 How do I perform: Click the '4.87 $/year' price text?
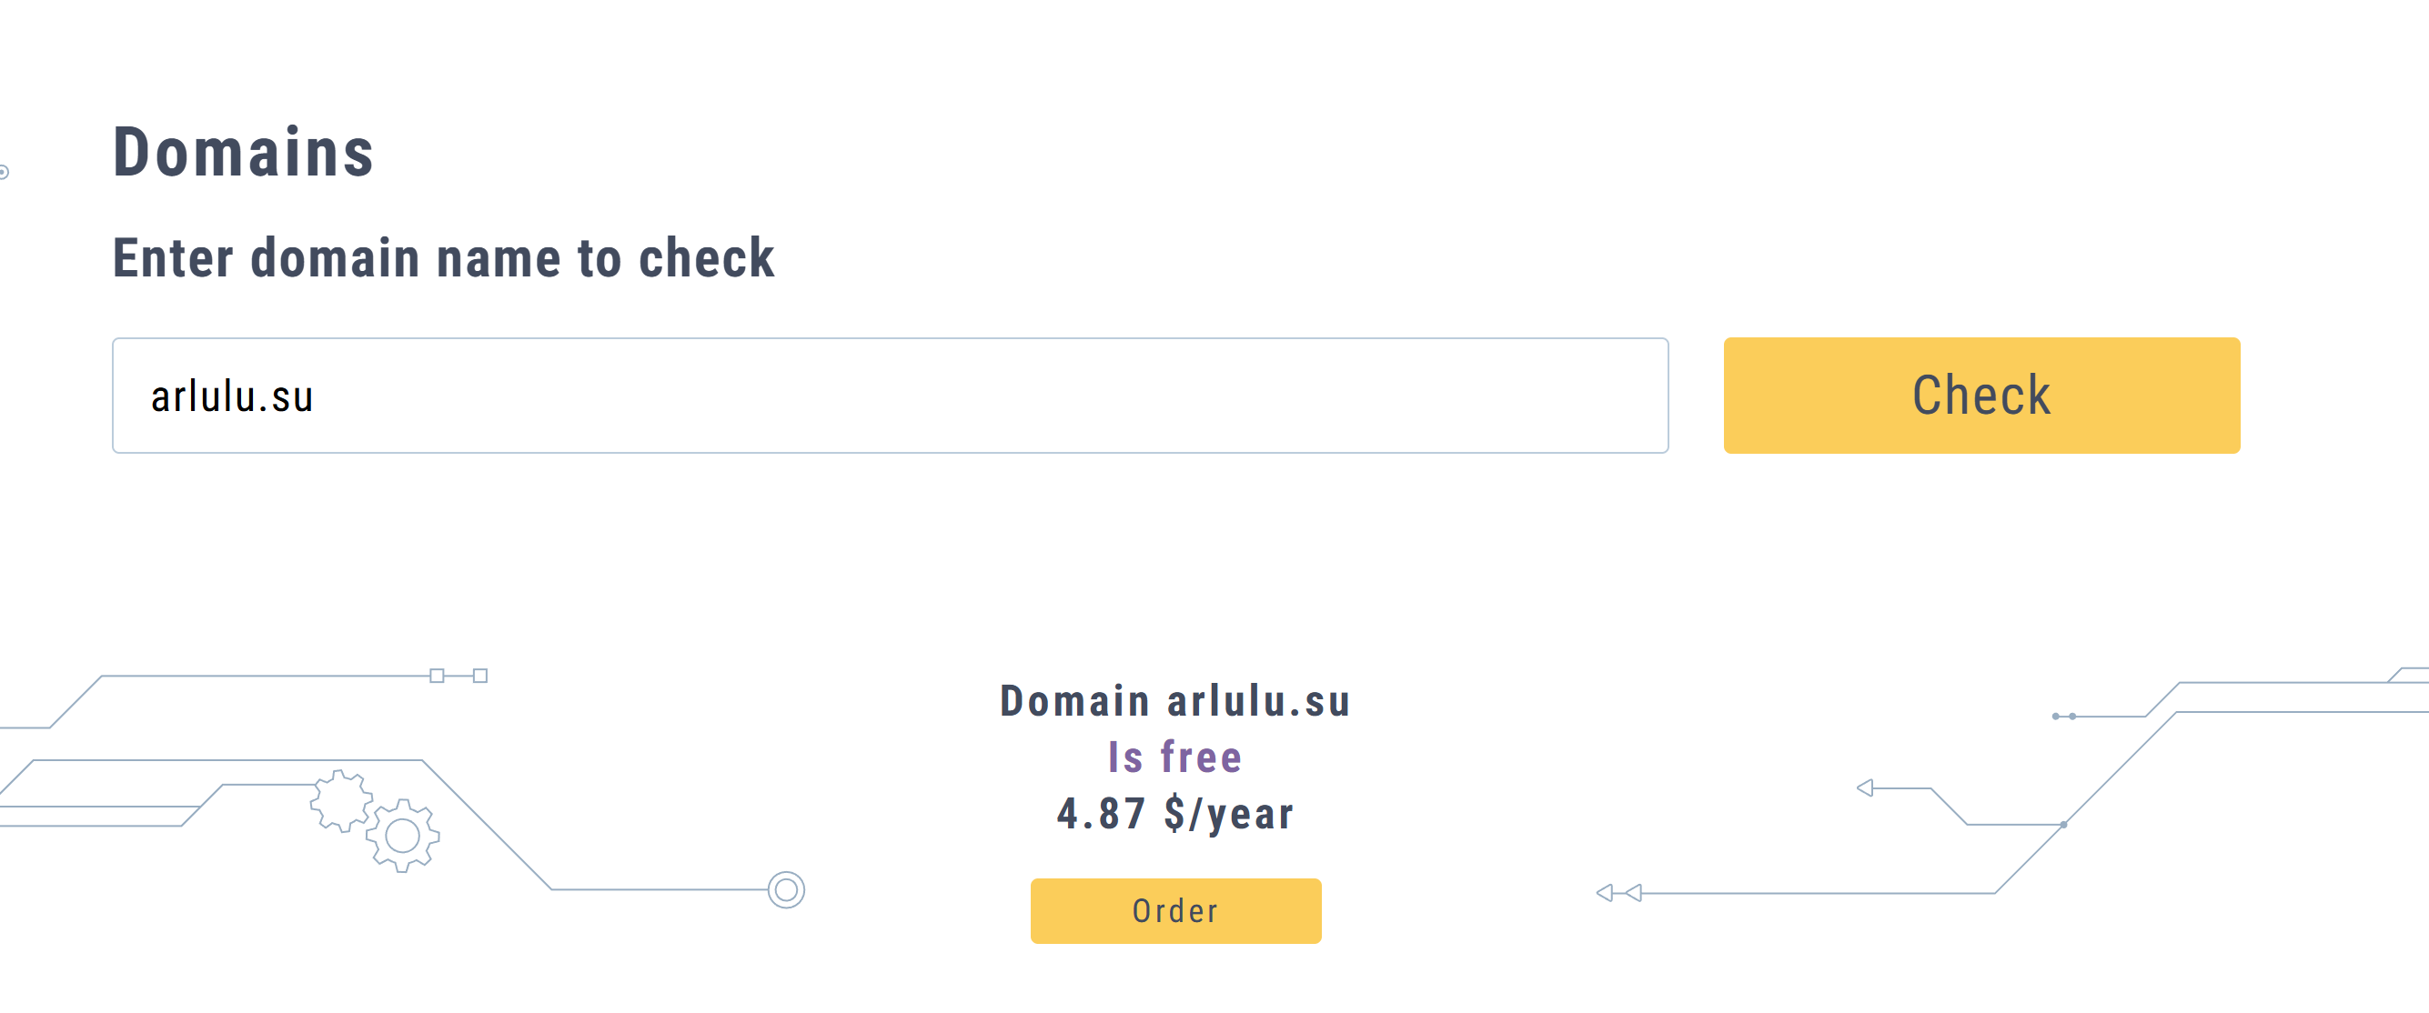click(x=1174, y=813)
